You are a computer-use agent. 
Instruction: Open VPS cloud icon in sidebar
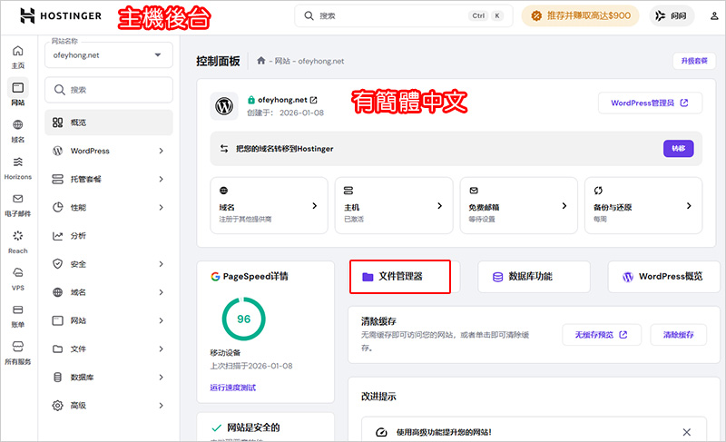[17, 278]
